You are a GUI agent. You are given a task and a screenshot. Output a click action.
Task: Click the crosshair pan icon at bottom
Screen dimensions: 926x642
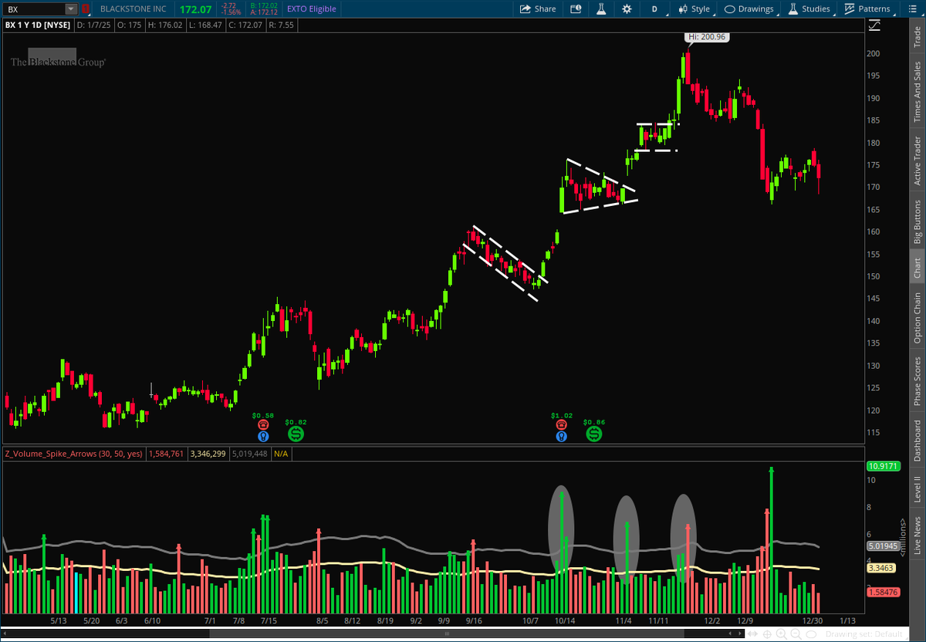pos(769,634)
